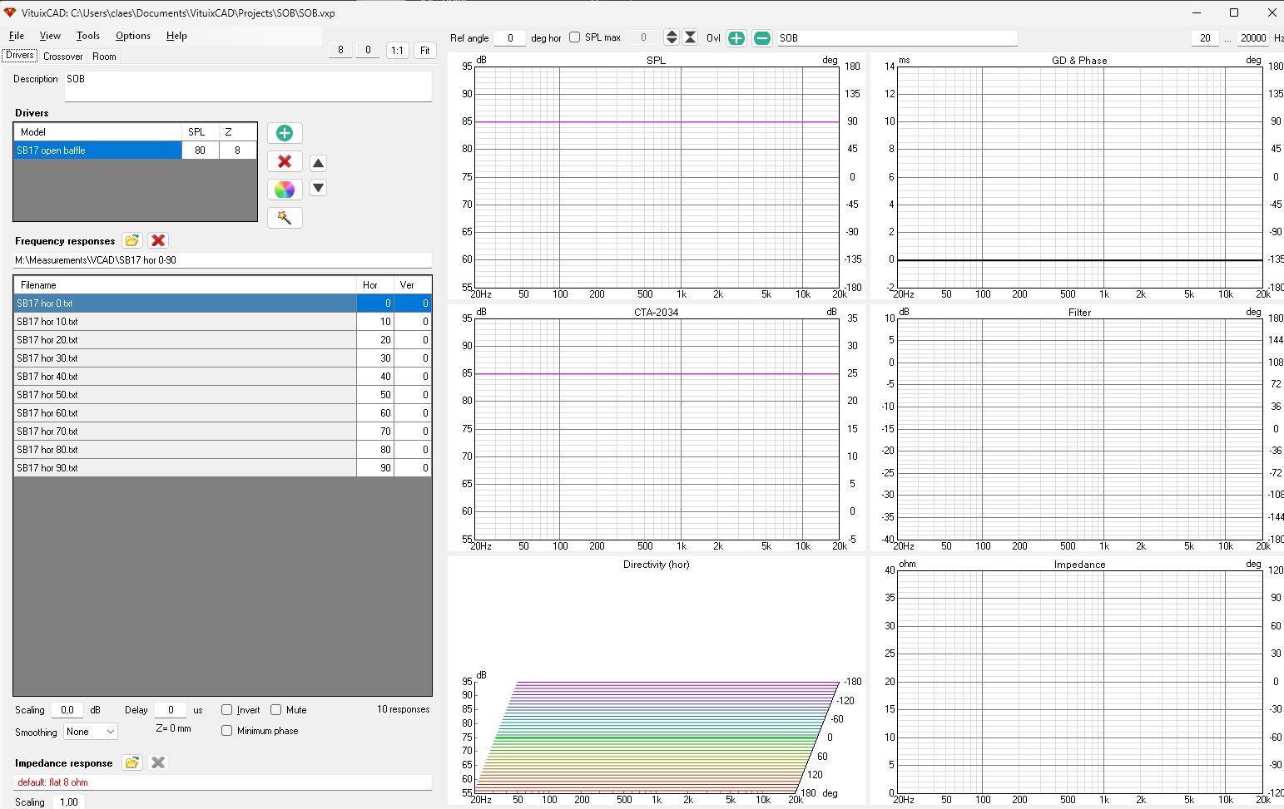Move driver up in the list
This screenshot has height=809, width=1284.
(x=318, y=163)
